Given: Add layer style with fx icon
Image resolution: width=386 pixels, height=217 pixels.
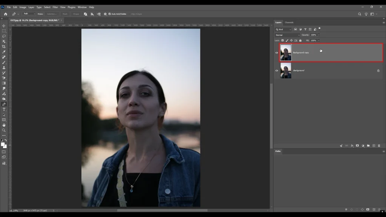Looking at the screenshot, I should pyautogui.click(x=352, y=146).
